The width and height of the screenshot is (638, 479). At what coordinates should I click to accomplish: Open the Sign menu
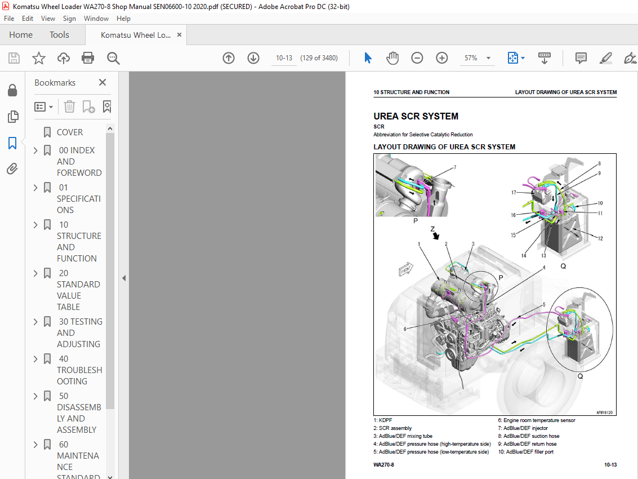pyautogui.click(x=69, y=19)
